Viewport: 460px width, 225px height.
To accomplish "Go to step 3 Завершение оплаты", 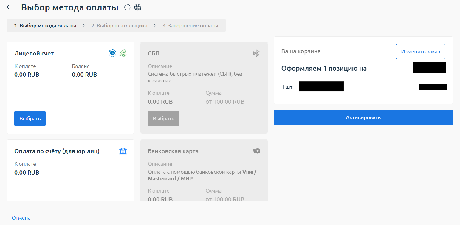I will pyautogui.click(x=190, y=26).
